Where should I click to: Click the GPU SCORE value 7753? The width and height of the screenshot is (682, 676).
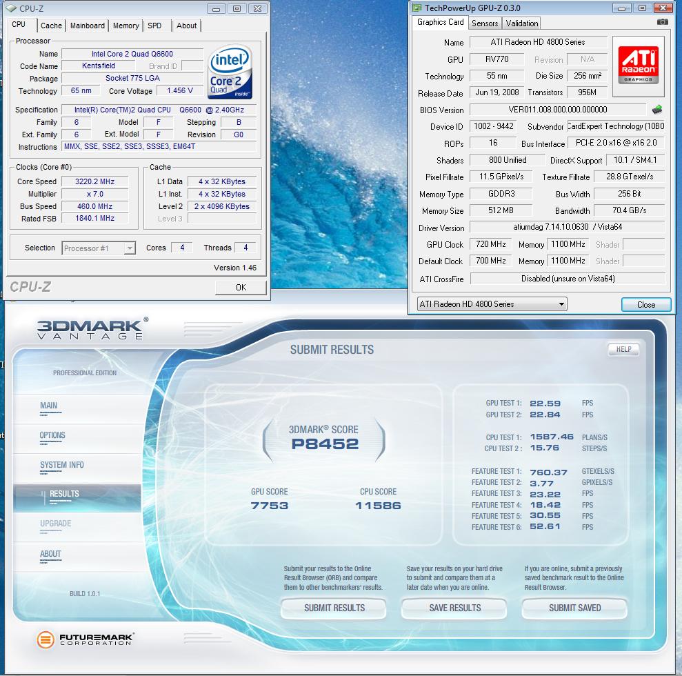[x=269, y=506]
